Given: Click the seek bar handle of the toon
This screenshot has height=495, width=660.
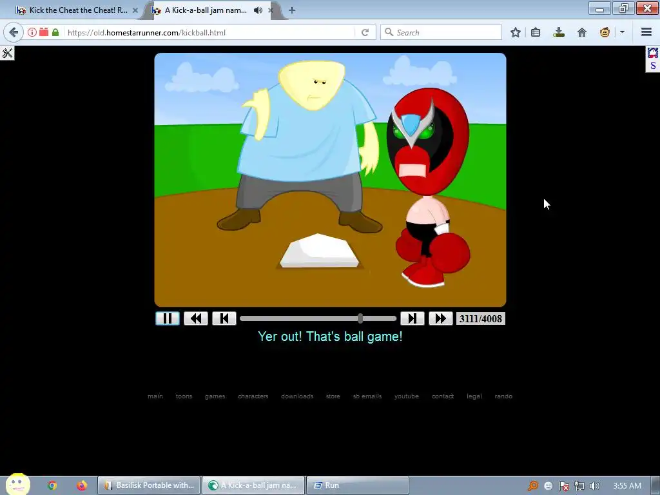Looking at the screenshot, I should click(x=360, y=318).
